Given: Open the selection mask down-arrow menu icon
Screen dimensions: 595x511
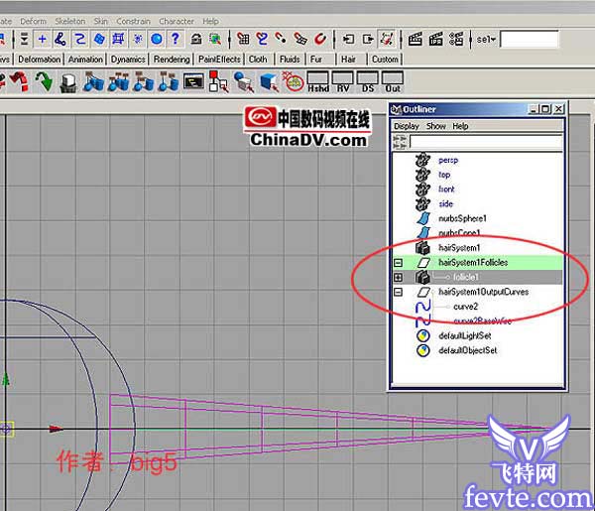Looking at the screenshot, I should [24, 39].
